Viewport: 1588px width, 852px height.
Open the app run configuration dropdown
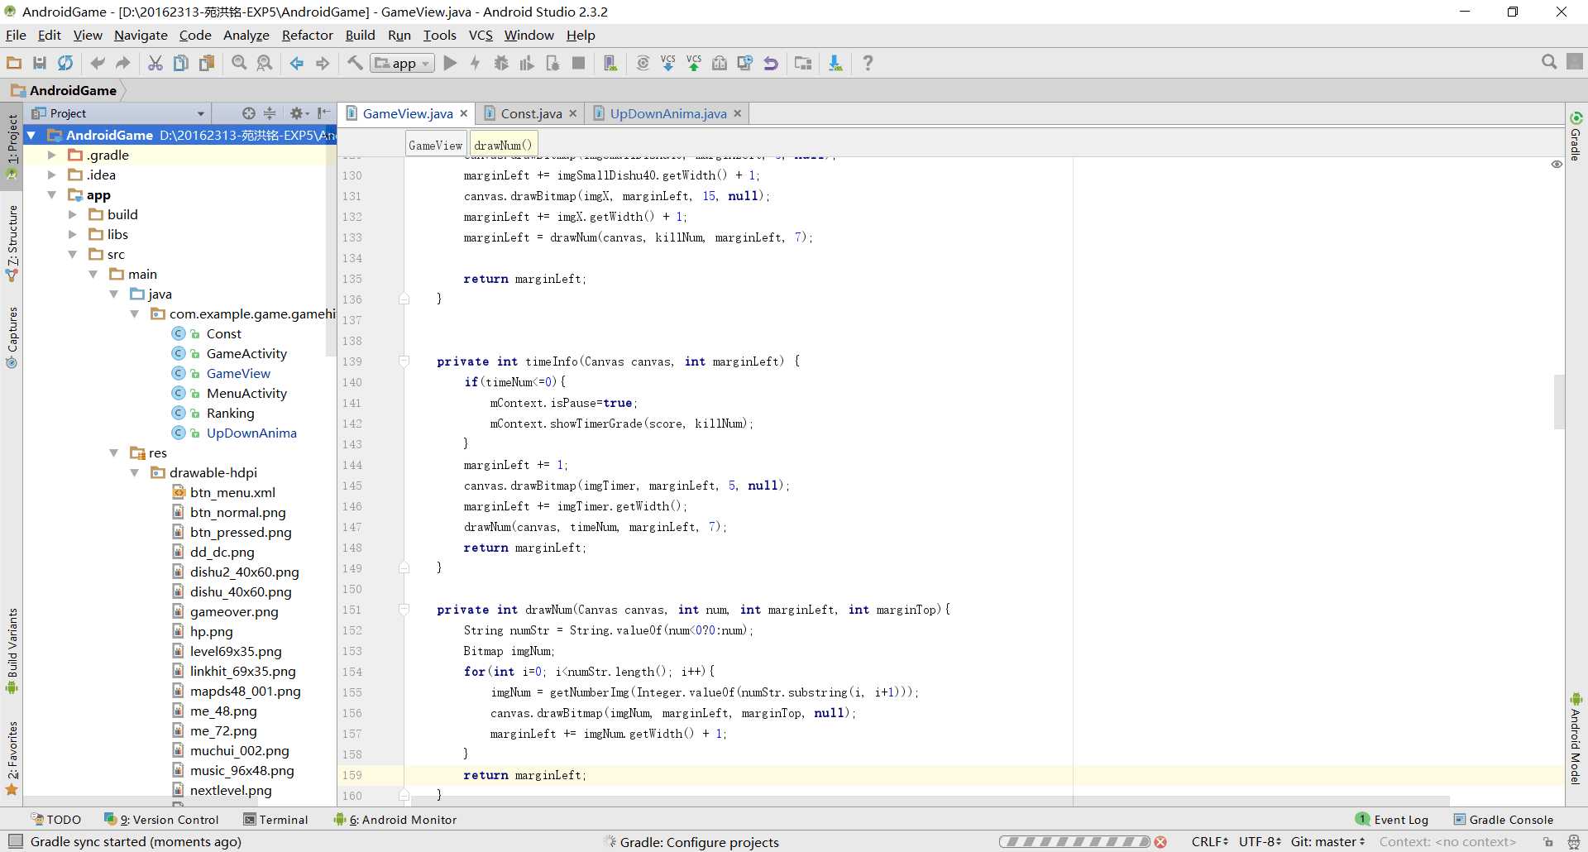[403, 63]
